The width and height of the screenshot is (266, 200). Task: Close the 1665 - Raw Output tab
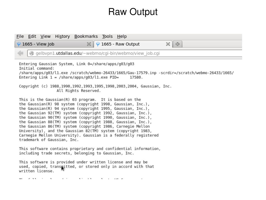point(168,44)
